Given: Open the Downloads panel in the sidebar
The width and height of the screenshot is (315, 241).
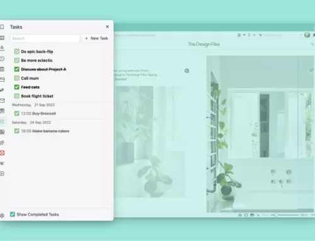Looking at the screenshot, I should (x=2, y=48).
